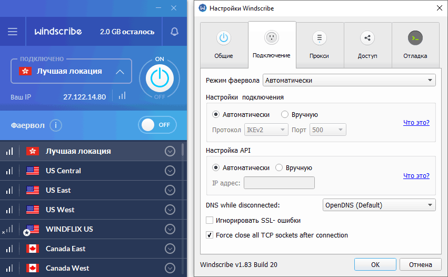Switch to the Прокси tab
The image size is (448, 277).
coord(320,45)
